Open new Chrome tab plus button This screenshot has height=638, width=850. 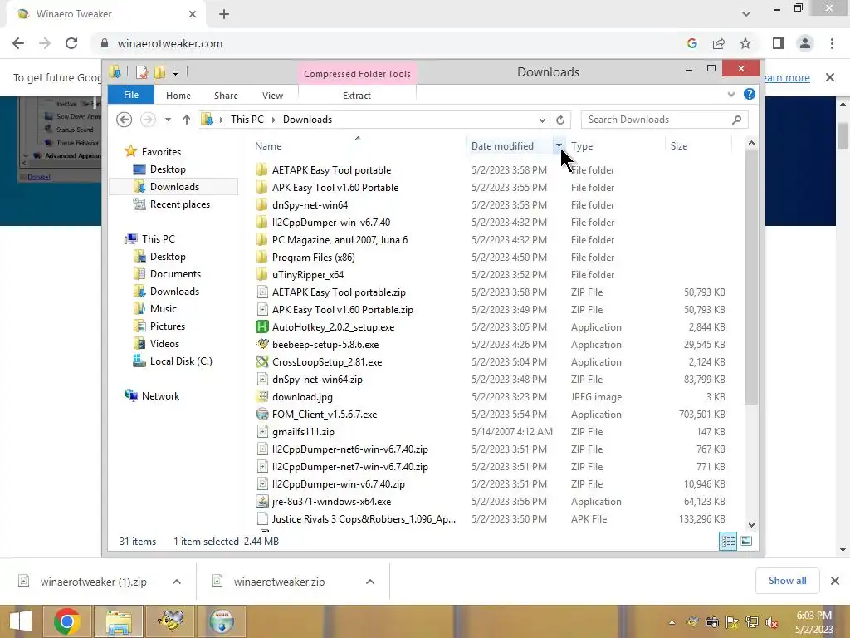pyautogui.click(x=224, y=14)
